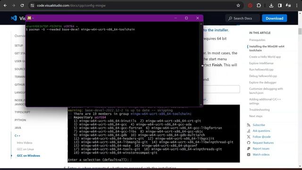Screen dimensions: 302x170
Task: Open site information icon in address bar
Action: [32, 6]
